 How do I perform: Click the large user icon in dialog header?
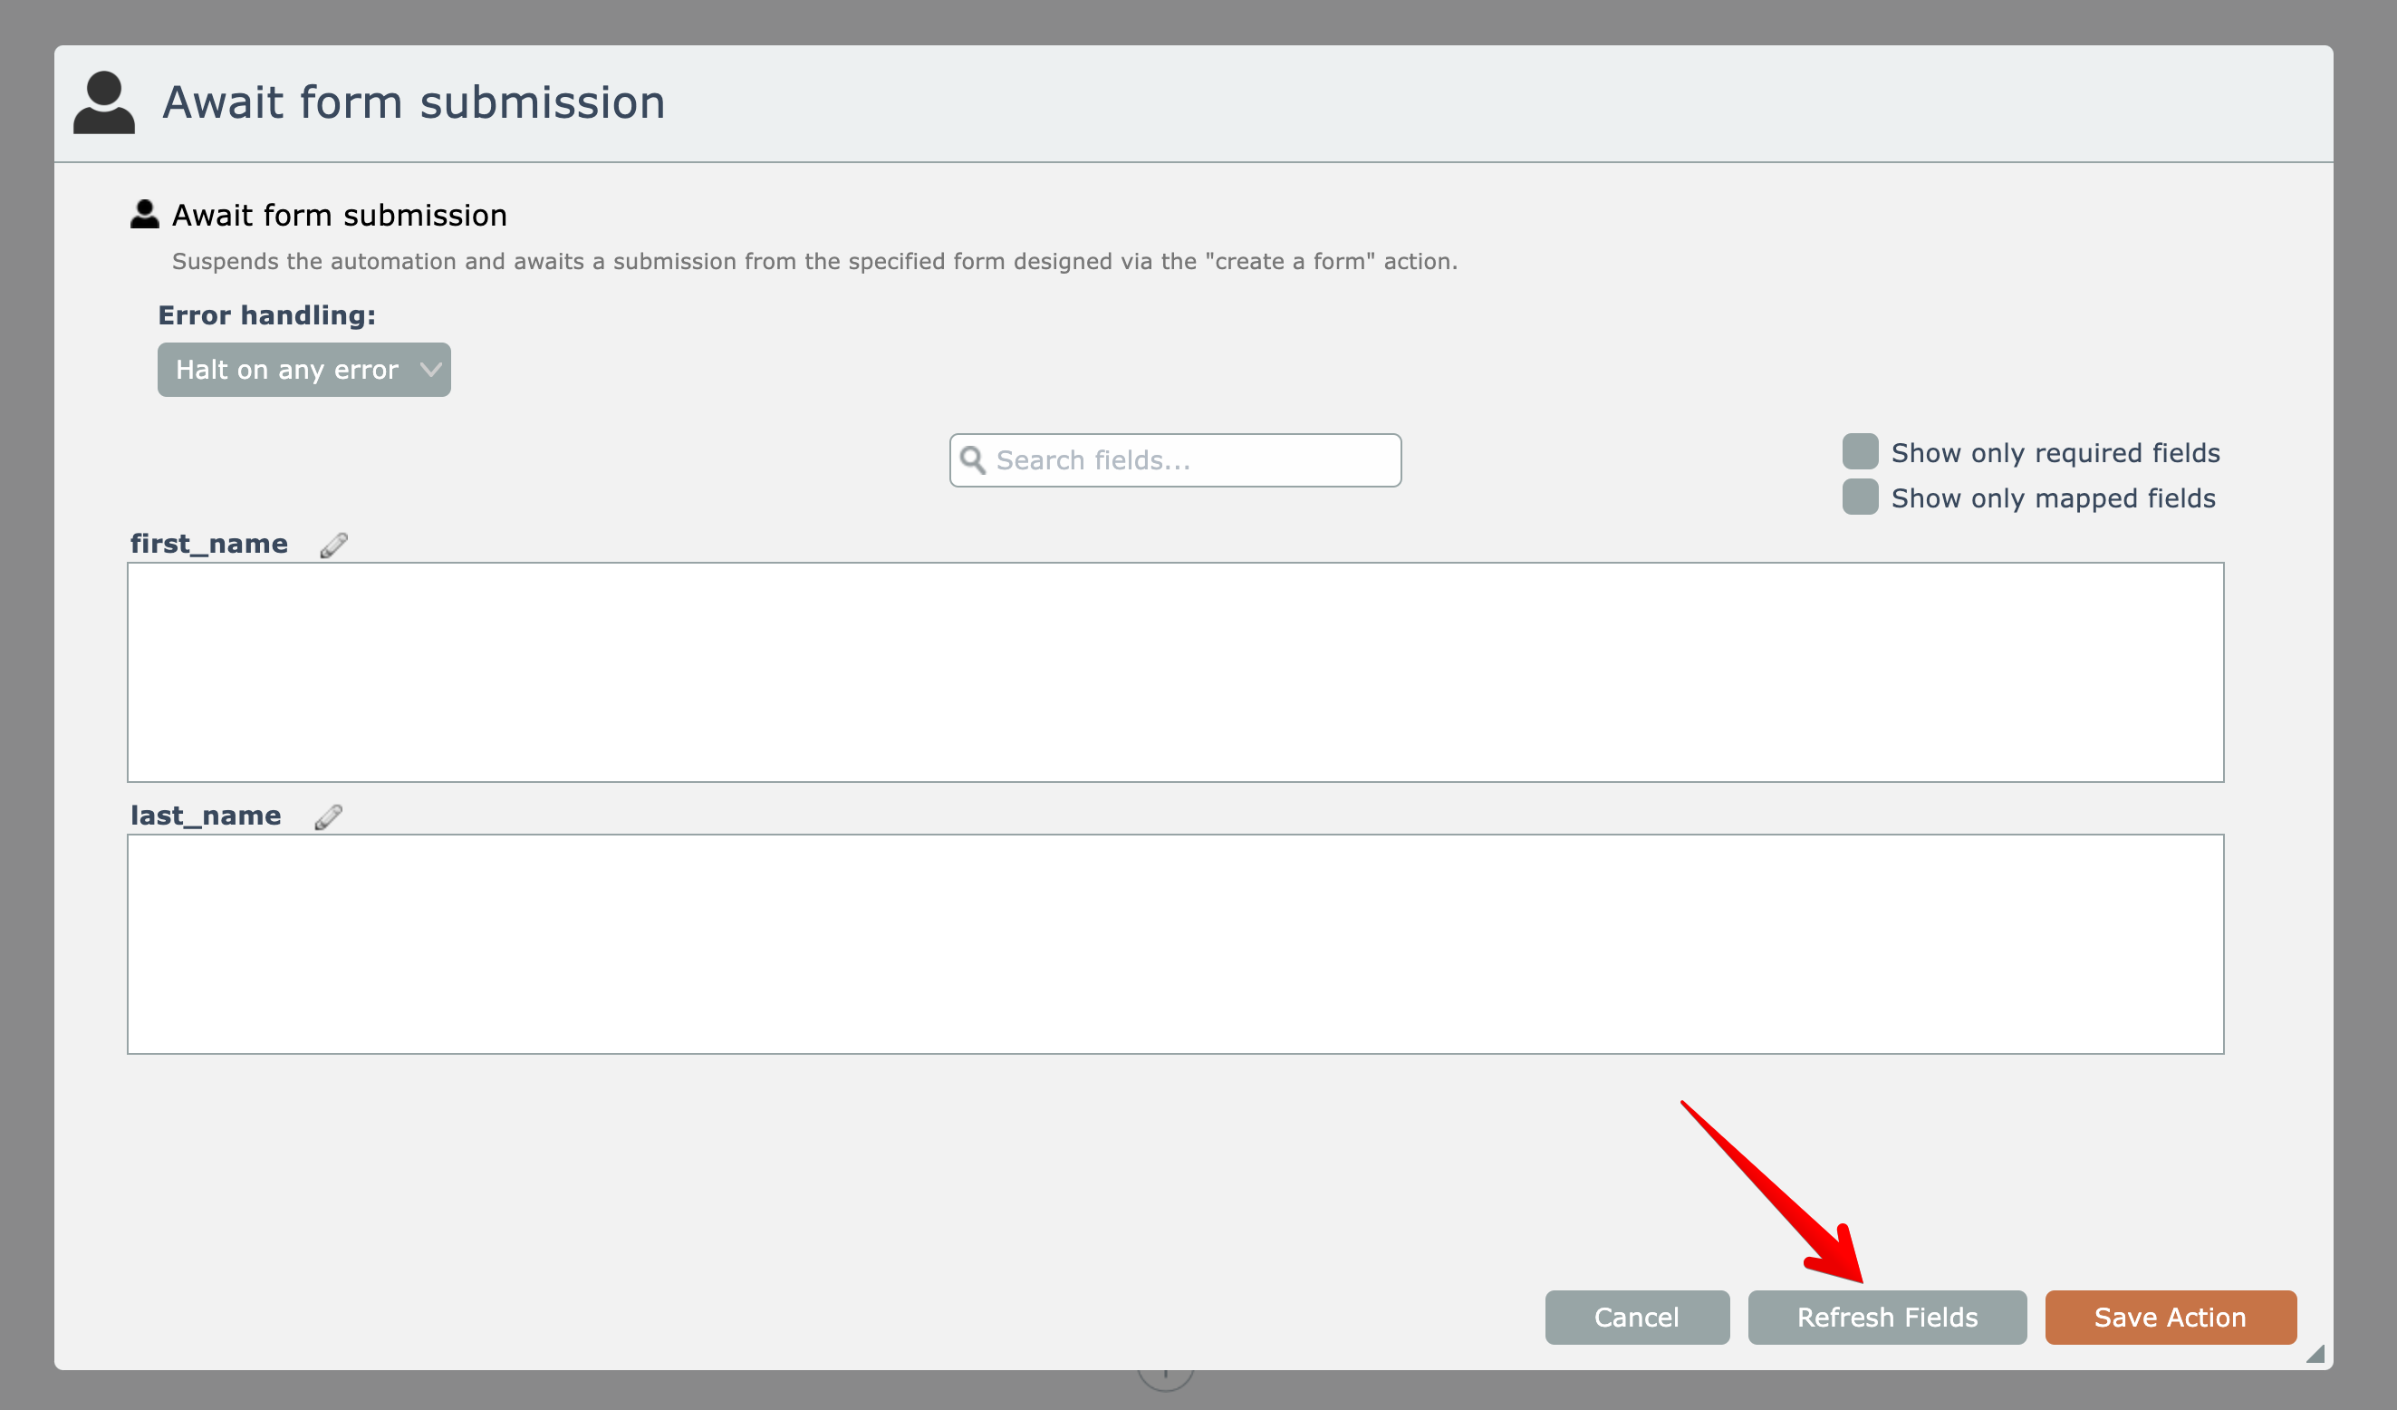coord(103,102)
